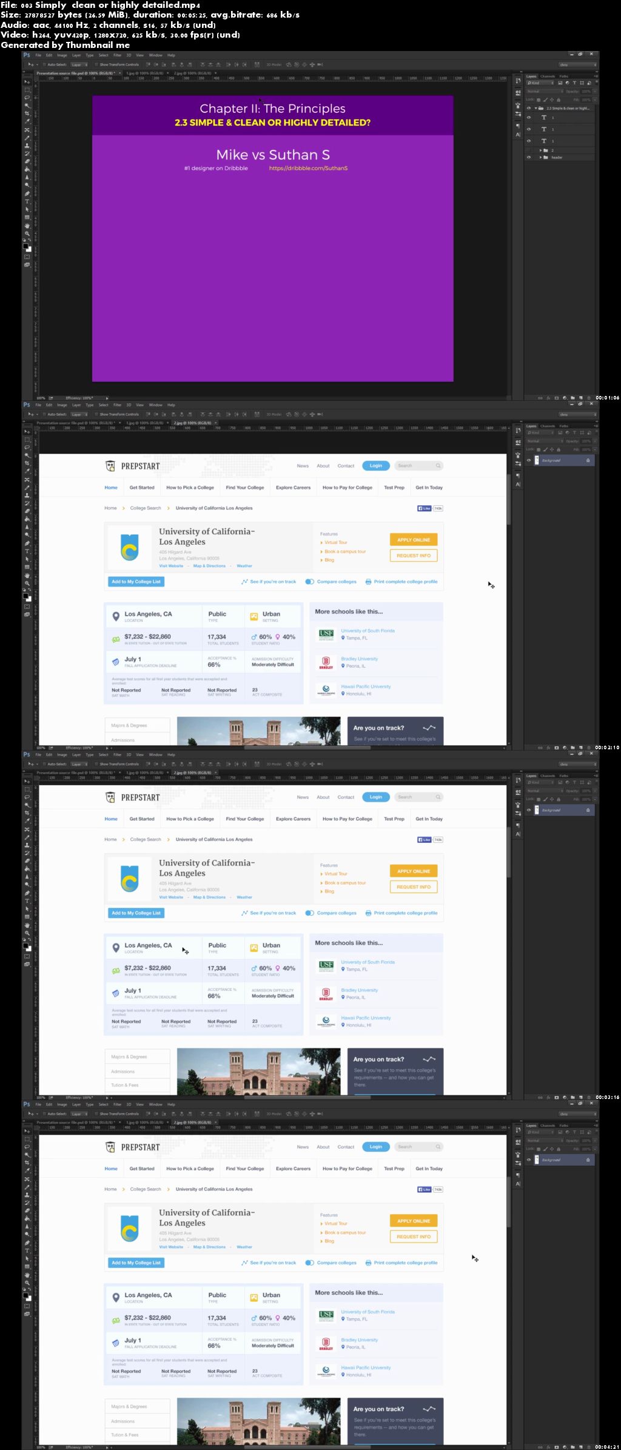Screen dimensions: 621x1450
Task: Open the Opacity dropdown in the purple-slide frame
Action: [595, 91]
